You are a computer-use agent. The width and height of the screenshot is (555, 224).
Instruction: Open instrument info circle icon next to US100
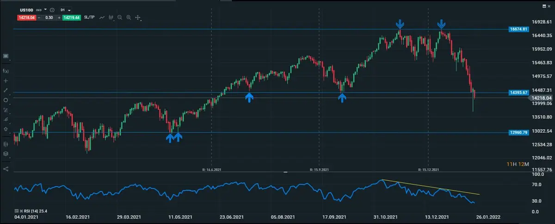coord(52,10)
